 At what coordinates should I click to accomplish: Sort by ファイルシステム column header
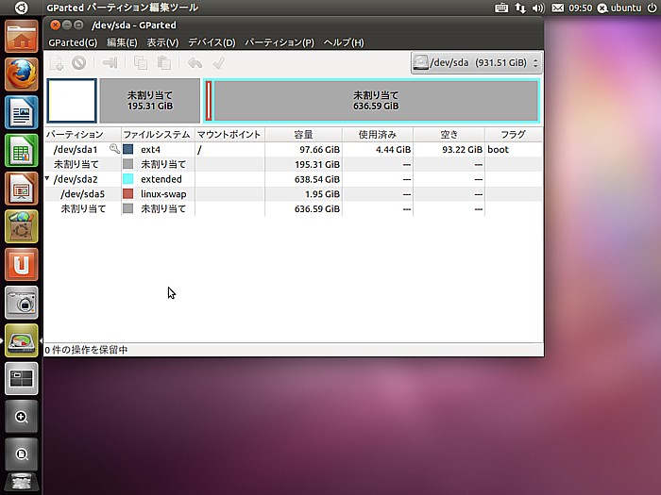pyautogui.click(x=158, y=134)
